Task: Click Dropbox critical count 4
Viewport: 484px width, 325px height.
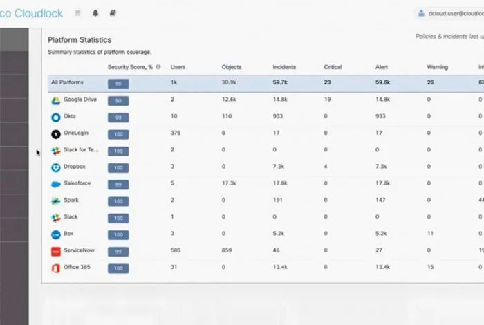Action: [326, 167]
